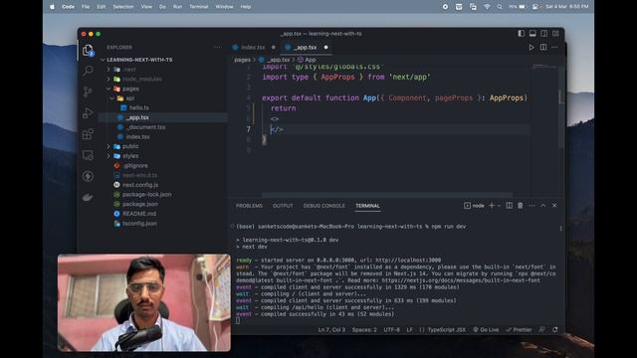
Task: Open package-lock.json file
Action: click(146, 195)
